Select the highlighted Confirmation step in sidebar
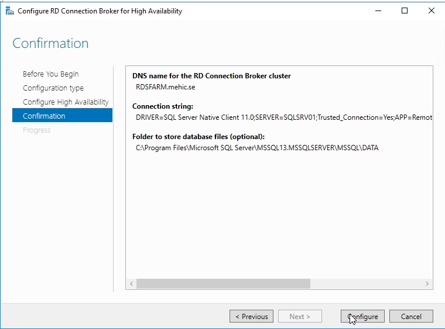The image size is (445, 329). click(x=44, y=116)
